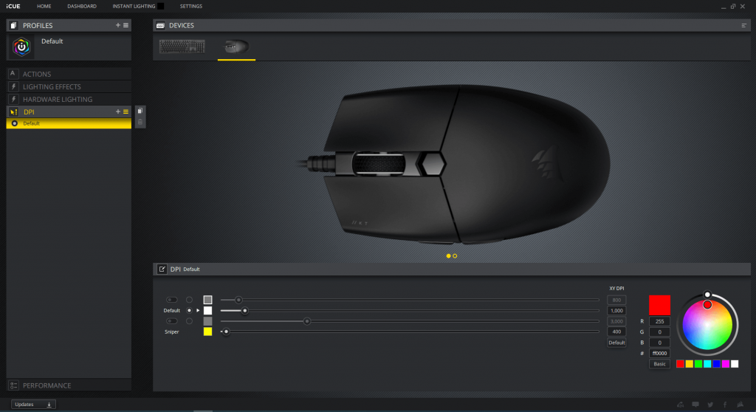This screenshot has height=412, width=756.
Task: Toggle the 800 DPI stage switch
Action: click(171, 300)
